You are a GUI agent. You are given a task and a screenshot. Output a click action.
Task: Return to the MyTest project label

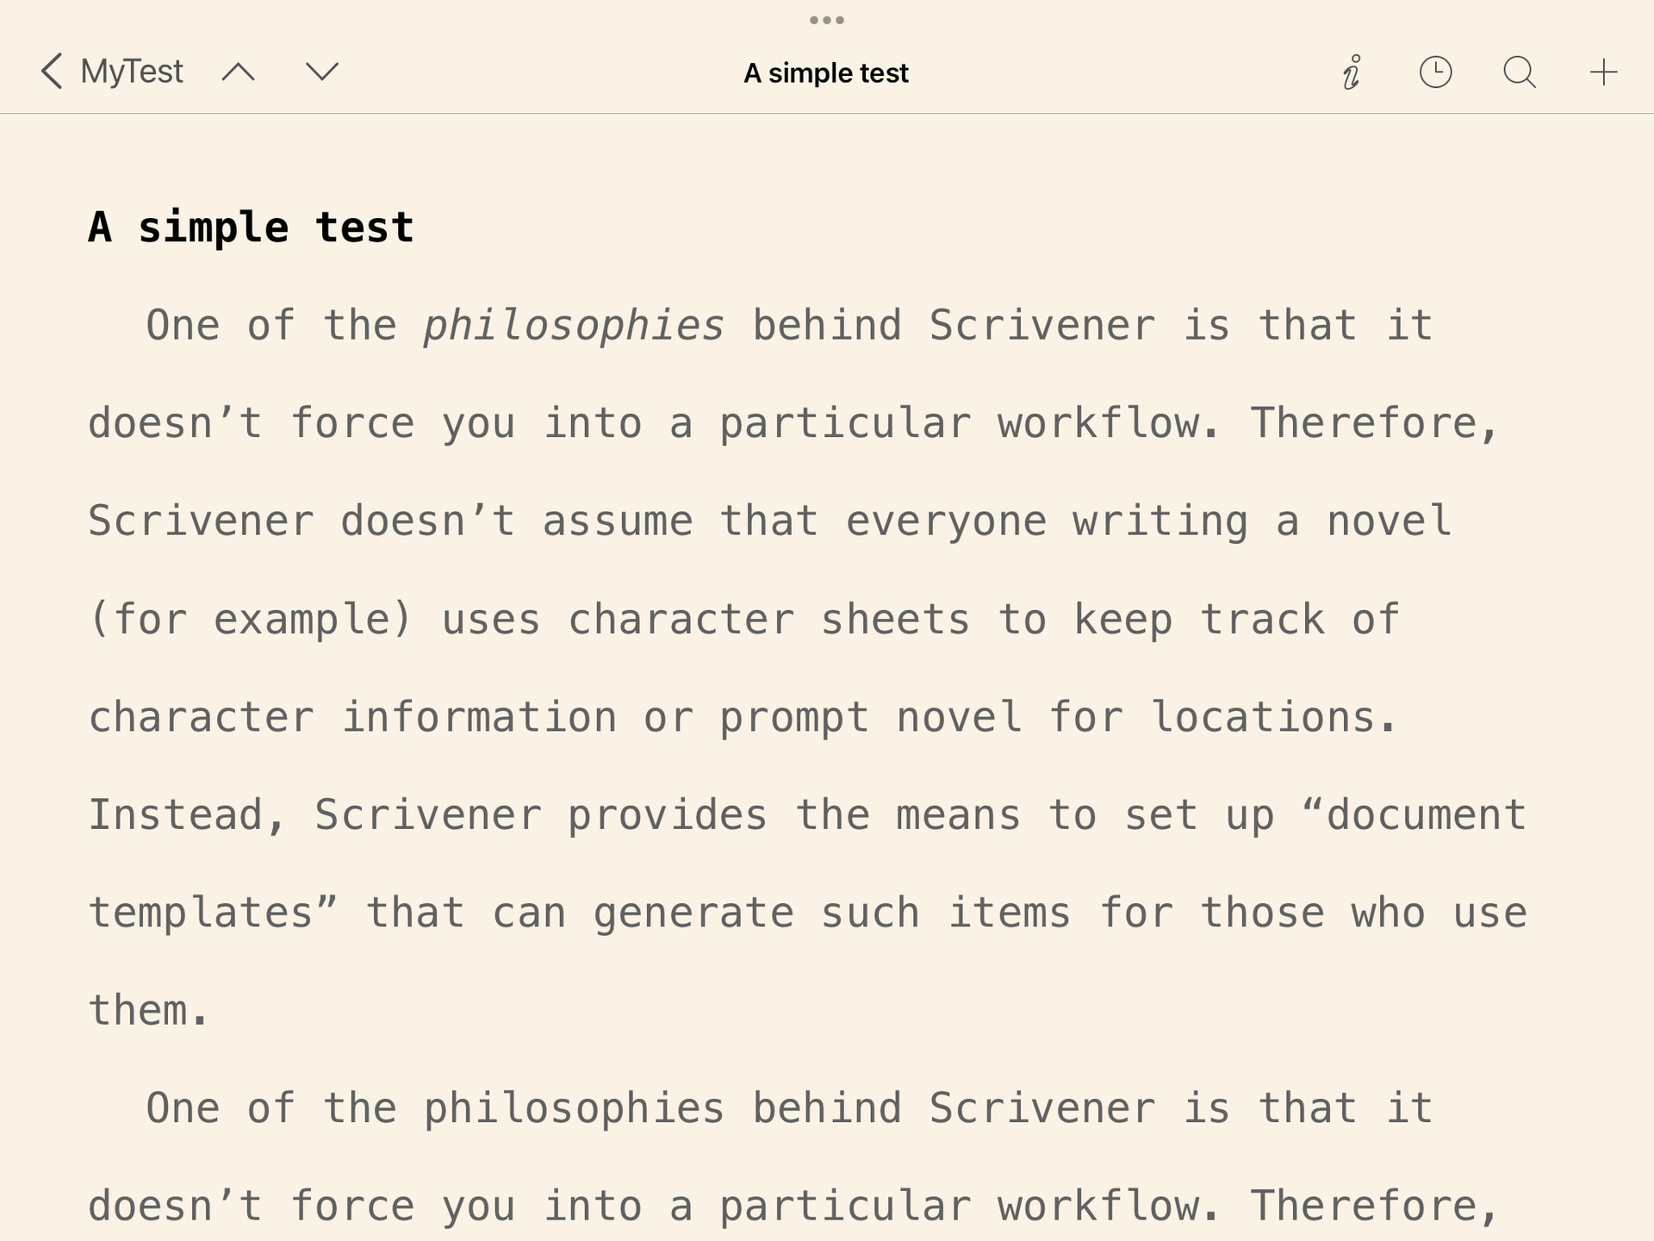132,72
